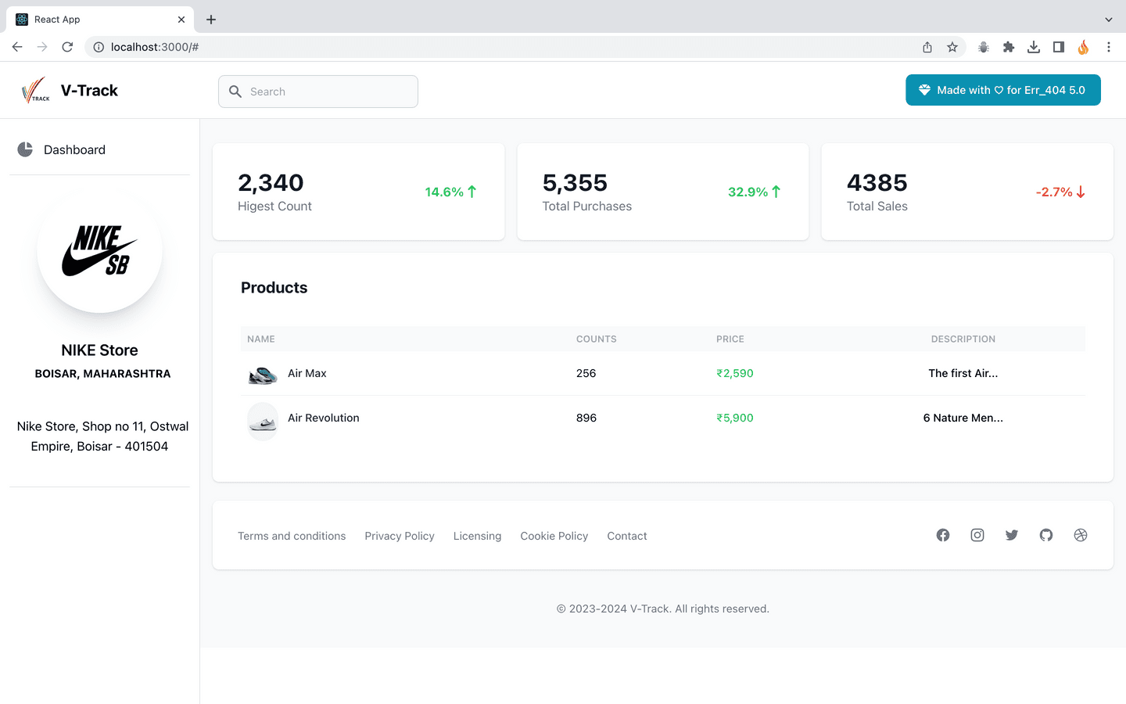Go back with browser back arrow
Image resolution: width=1126 pixels, height=704 pixels.
(x=17, y=47)
